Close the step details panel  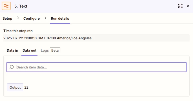pos(188,6)
